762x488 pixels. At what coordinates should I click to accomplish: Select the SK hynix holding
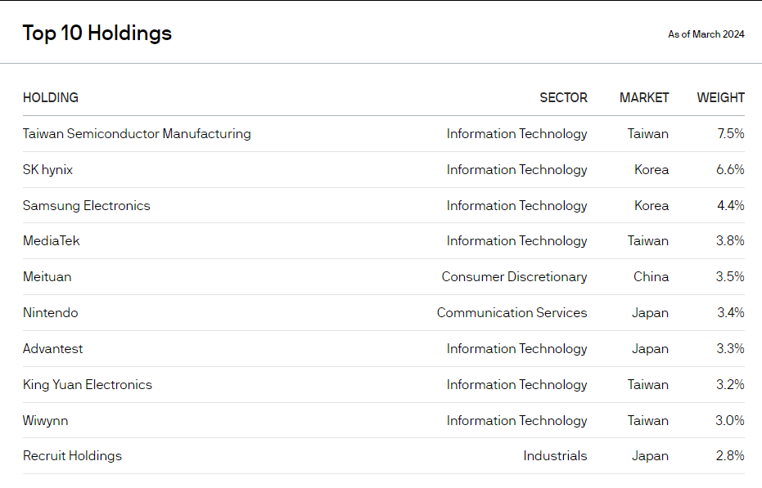click(x=47, y=169)
